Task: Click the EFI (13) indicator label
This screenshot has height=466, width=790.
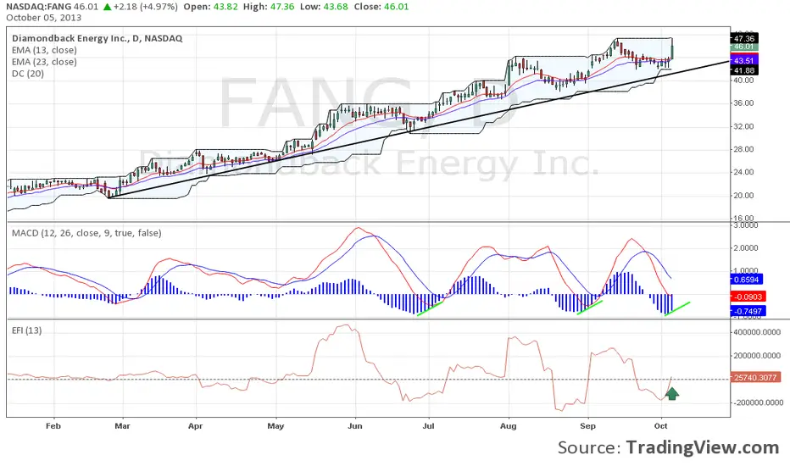Action: coord(27,330)
